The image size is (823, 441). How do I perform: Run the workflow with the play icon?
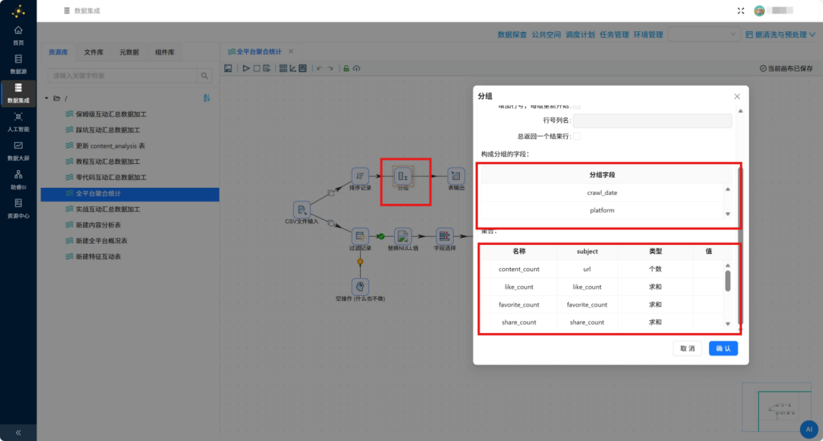coord(246,69)
